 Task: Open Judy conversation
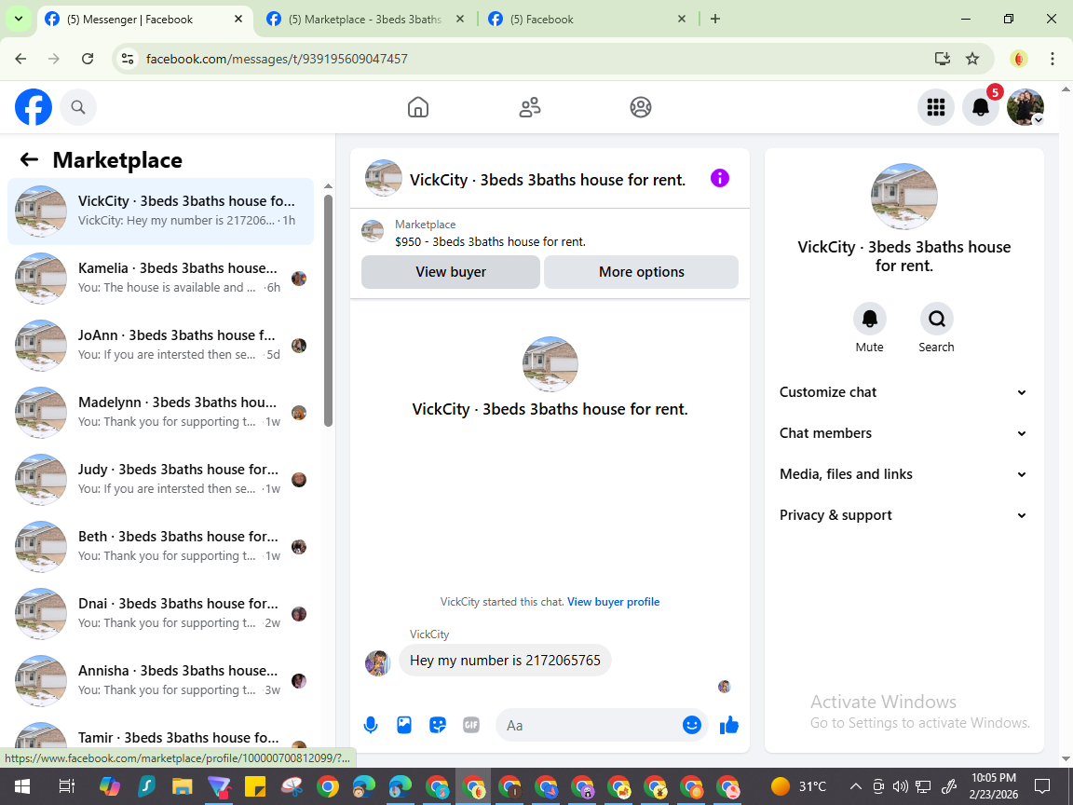tap(161, 479)
